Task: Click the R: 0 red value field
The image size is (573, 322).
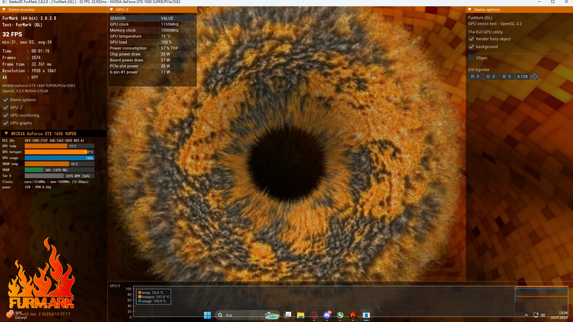Action: coord(475,76)
